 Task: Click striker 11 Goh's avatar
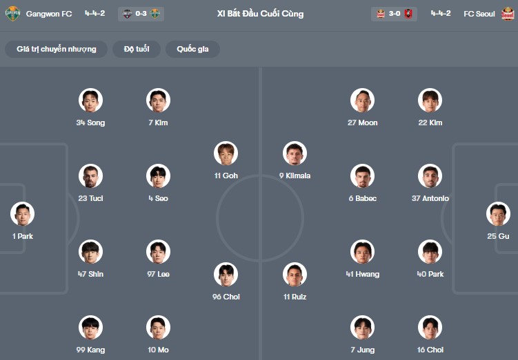click(x=226, y=153)
